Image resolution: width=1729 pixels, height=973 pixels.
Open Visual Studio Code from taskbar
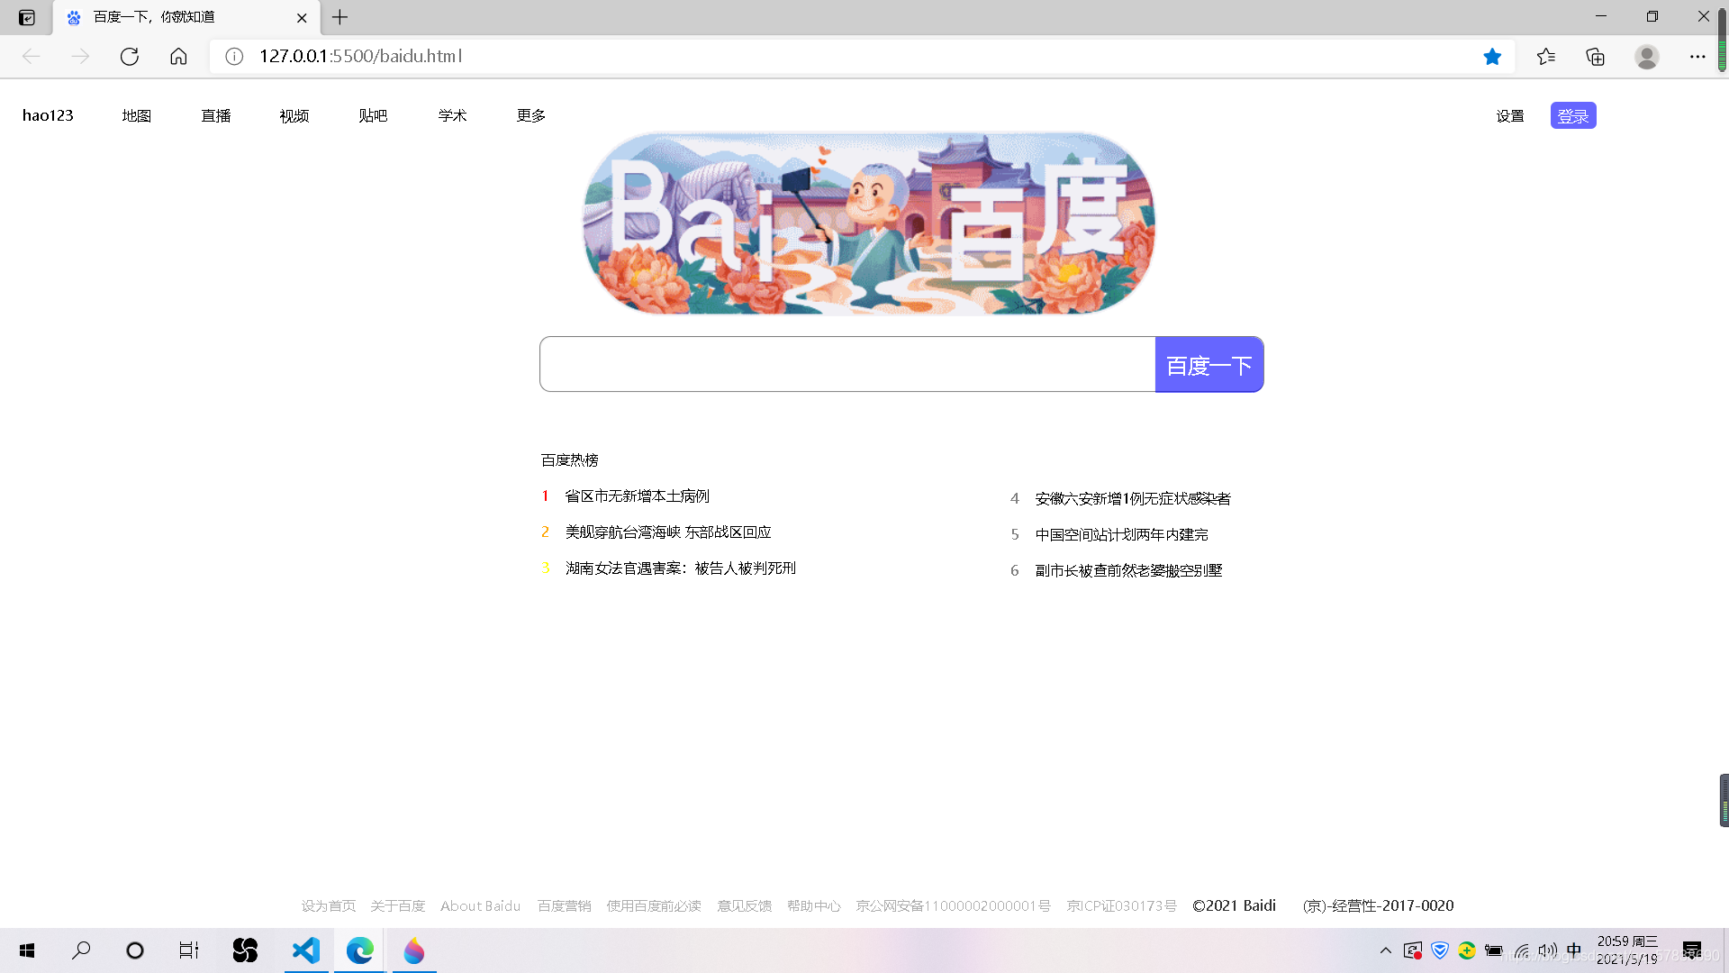[x=306, y=950]
